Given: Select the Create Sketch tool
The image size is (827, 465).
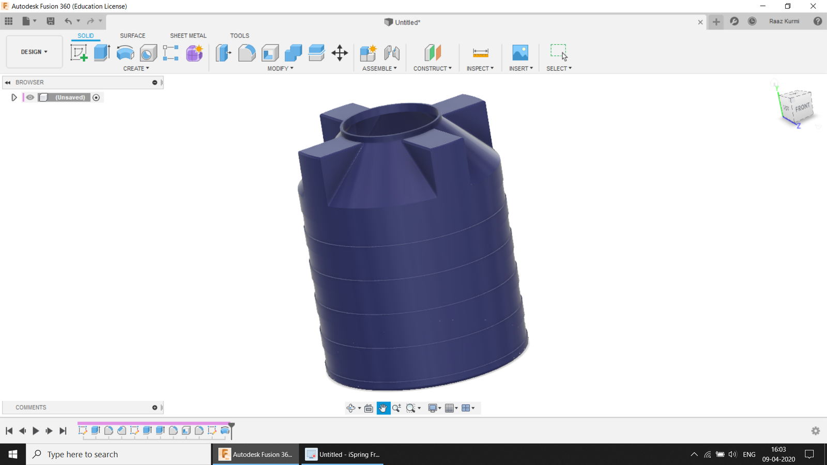Looking at the screenshot, I should click(79, 53).
